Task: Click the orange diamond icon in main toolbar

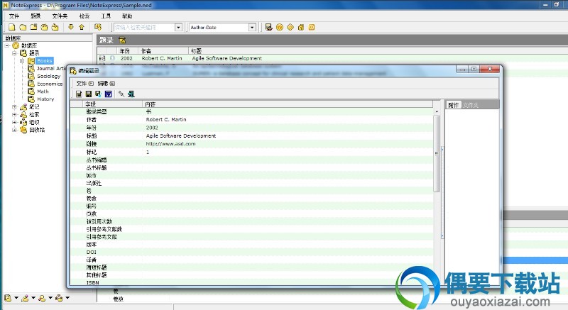Action: click(x=290, y=27)
